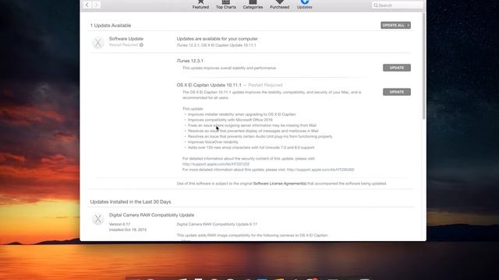This screenshot has height=280, width=499.
Task: Click the Digital Camera RAW update icon
Action: tap(98, 219)
